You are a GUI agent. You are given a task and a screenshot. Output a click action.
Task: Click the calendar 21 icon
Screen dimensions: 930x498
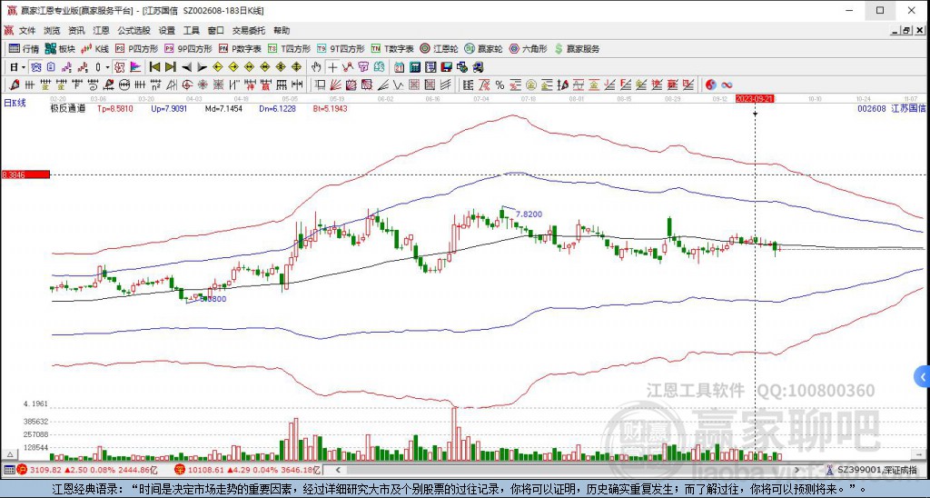[400, 67]
